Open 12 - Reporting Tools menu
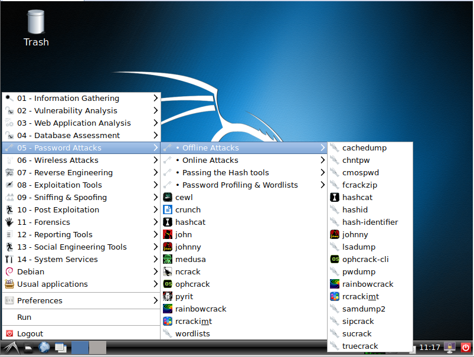Screen dimensions: 474x357 (81, 235)
